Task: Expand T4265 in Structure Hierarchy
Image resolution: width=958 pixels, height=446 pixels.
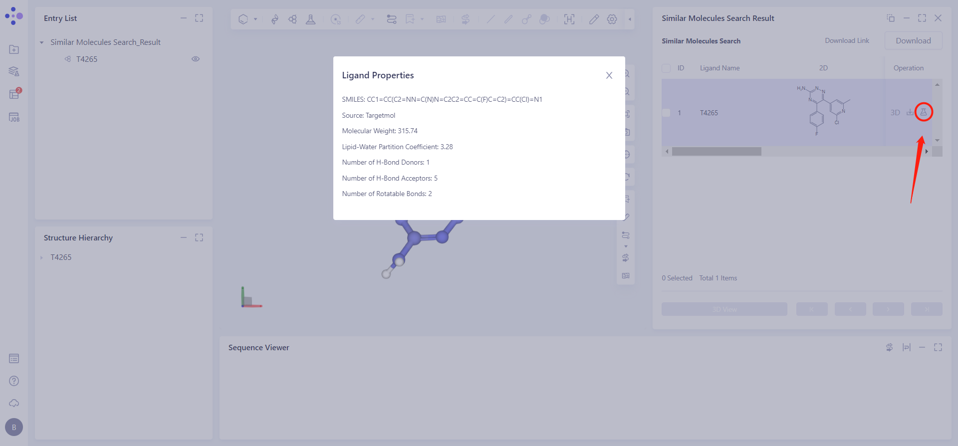Action: 42,257
